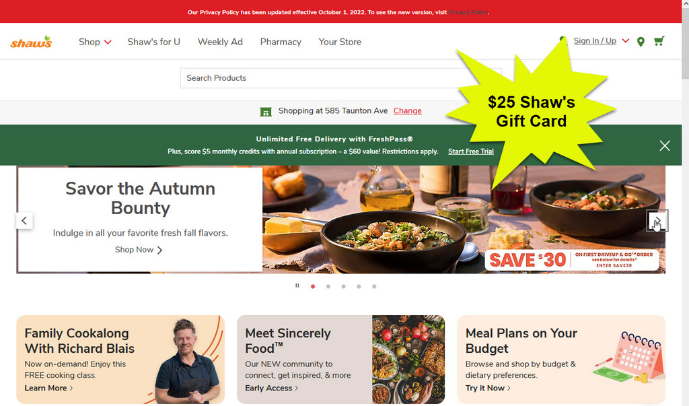Select the second carousel dot
Viewport: 689px width, 406px height.
[x=328, y=286]
